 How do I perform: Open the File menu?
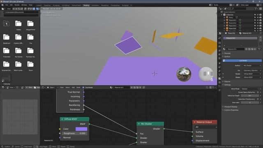click(x=7, y=5)
